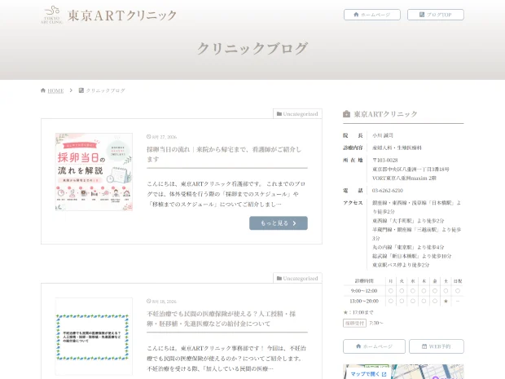Click the clock icon on first post date
The height and width of the screenshot is (379, 505).
tap(149, 137)
